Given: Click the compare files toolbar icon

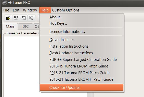Looking at the screenshot, I should tap(31, 18).
